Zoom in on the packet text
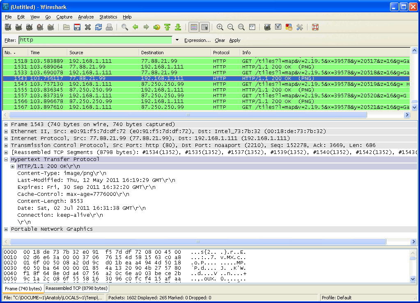This screenshot has height=303, width=420. pyautogui.click(x=220, y=28)
